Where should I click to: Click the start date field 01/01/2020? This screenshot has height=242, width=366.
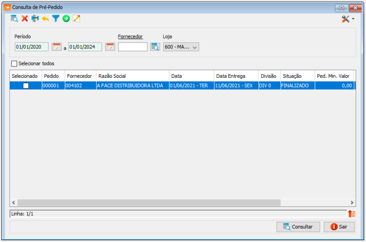click(32, 47)
